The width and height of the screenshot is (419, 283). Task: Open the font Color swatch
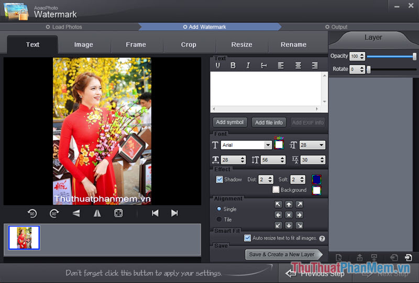[x=279, y=145]
